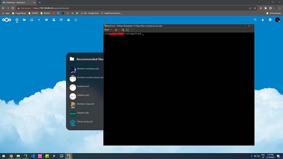Open the contacts menu icon in Nextcloud header
The image size is (283, 159).
click(x=270, y=20)
